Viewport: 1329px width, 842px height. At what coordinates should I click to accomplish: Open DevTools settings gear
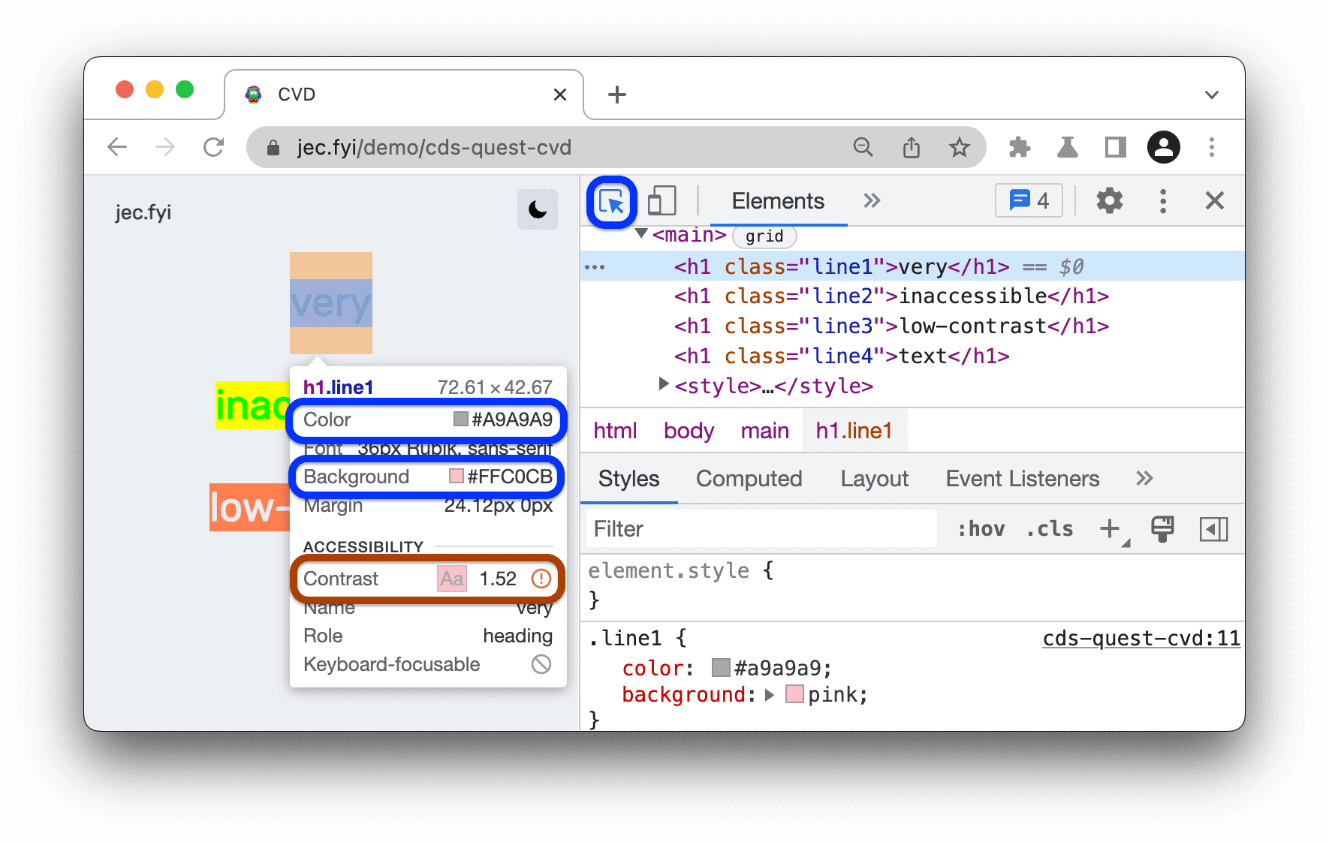[x=1110, y=200]
